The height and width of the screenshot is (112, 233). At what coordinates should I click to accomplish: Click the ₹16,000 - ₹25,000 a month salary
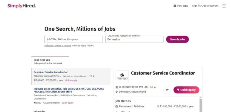tap(47, 103)
